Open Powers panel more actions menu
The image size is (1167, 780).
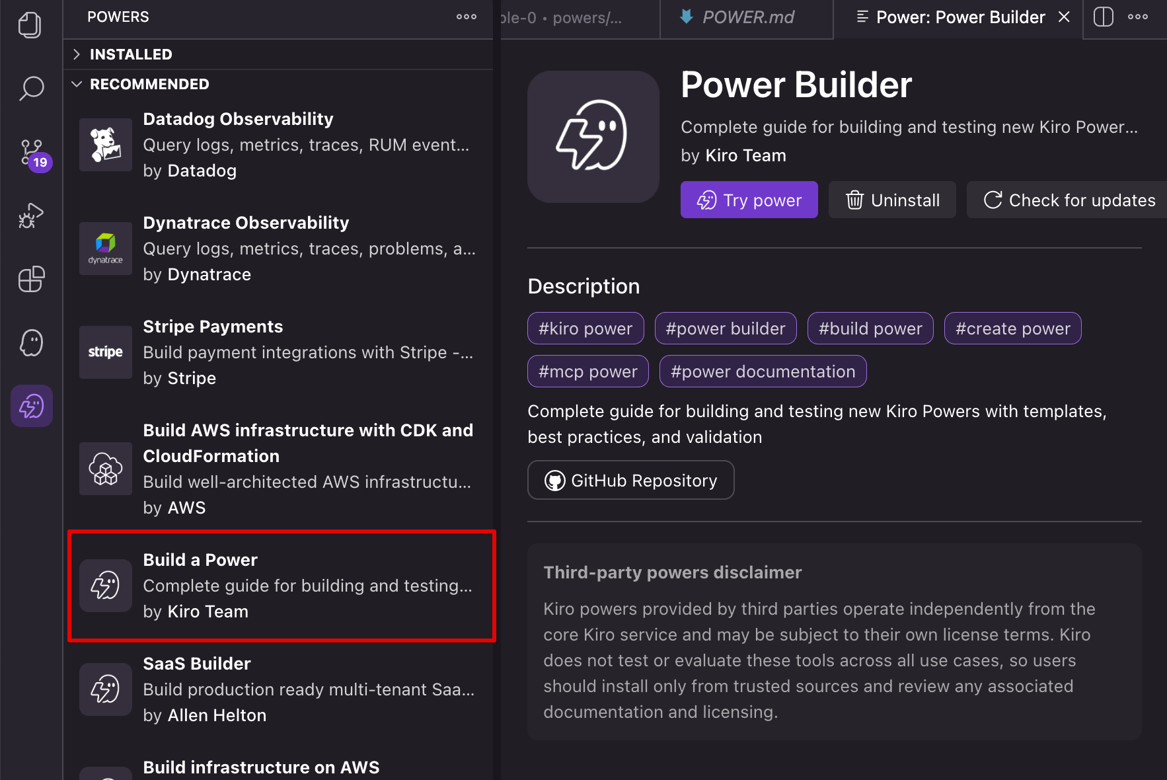tap(467, 17)
